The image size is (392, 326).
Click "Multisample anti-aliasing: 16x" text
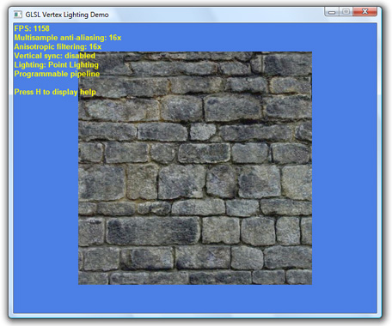(68, 38)
